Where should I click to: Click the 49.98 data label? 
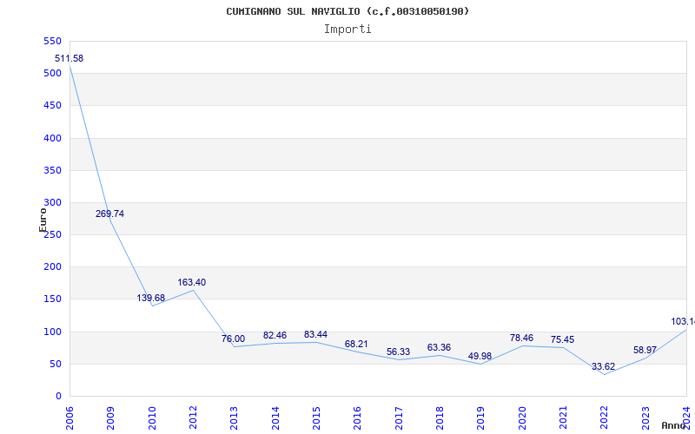coord(480,357)
